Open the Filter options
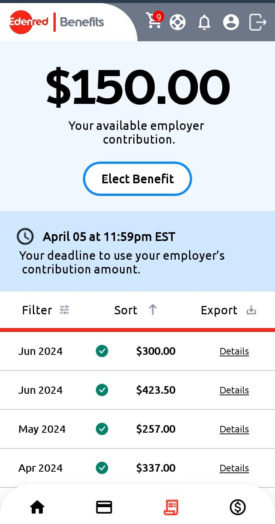 tap(45, 310)
